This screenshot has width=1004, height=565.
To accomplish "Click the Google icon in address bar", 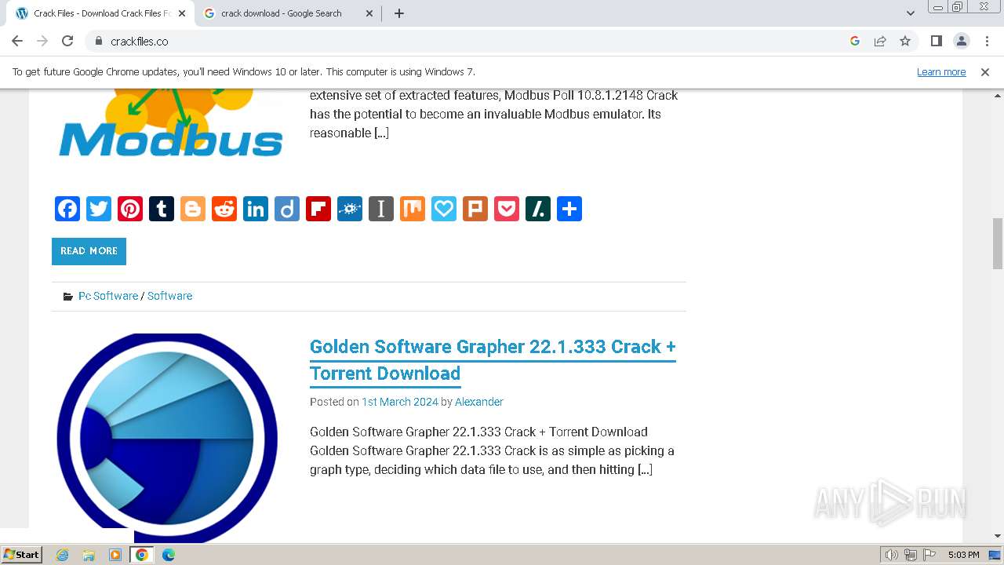I will click(855, 41).
